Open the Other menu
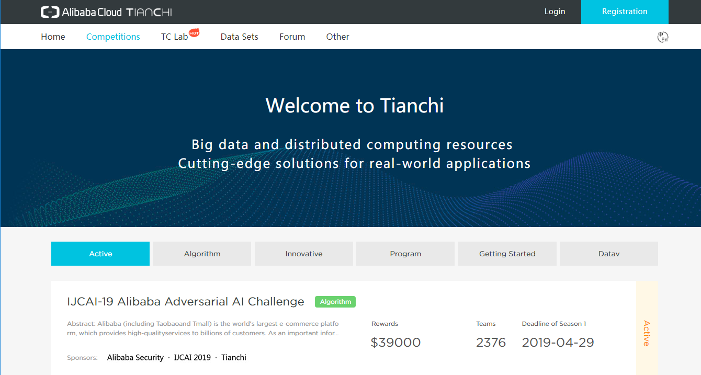Screen dimensions: 701x375 coord(337,37)
